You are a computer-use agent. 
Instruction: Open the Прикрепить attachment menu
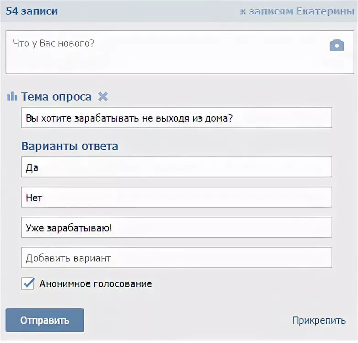point(319,321)
